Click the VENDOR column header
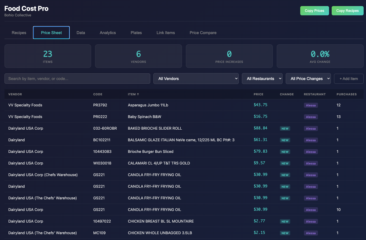The height and width of the screenshot is (240, 366). point(15,94)
